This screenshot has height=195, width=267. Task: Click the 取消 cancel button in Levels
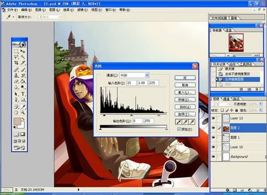(185, 85)
